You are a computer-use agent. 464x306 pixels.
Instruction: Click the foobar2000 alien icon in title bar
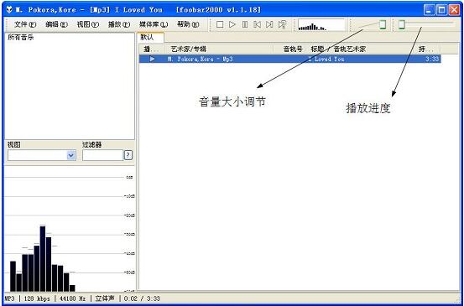point(9,10)
